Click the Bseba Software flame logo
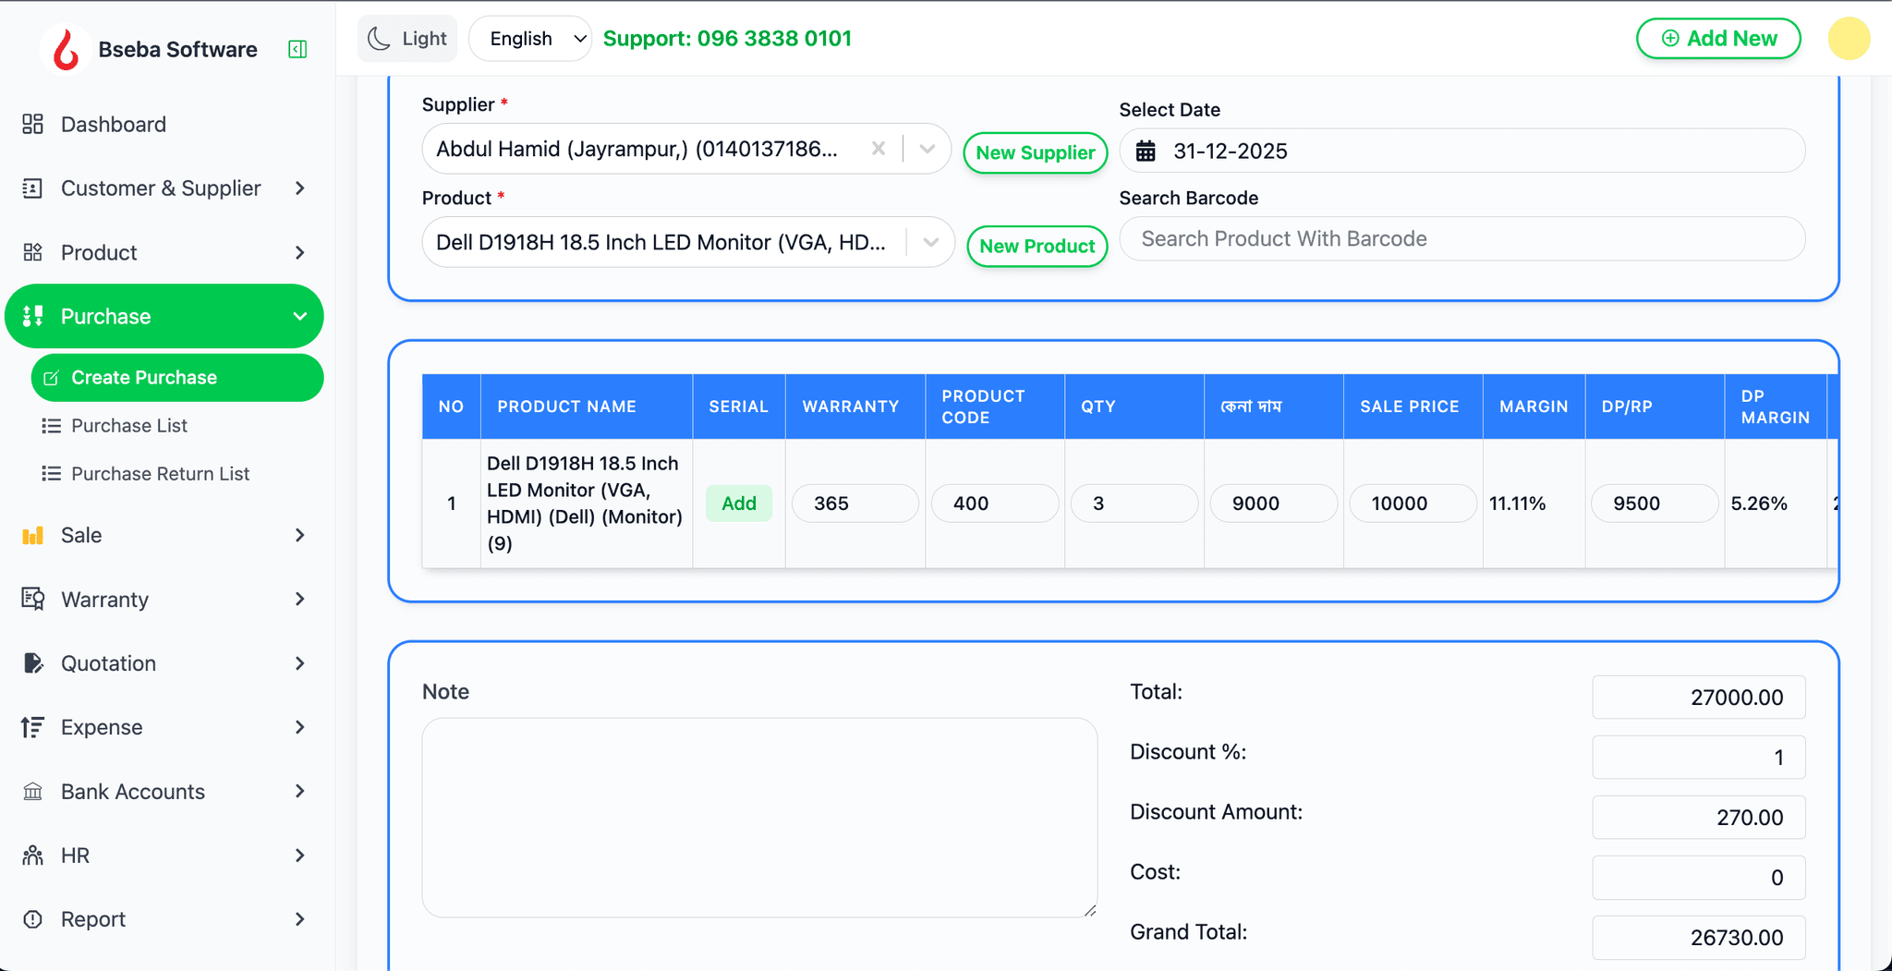 tap(66, 49)
